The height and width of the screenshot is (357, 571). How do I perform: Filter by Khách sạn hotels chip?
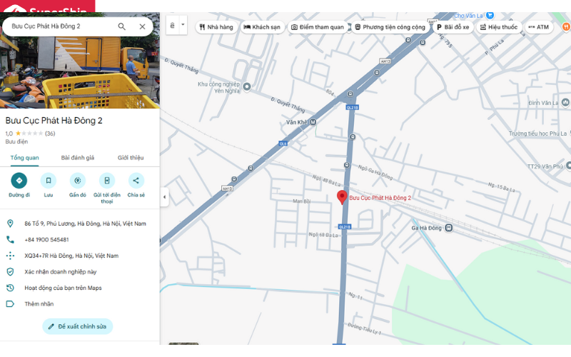pyautogui.click(x=262, y=27)
